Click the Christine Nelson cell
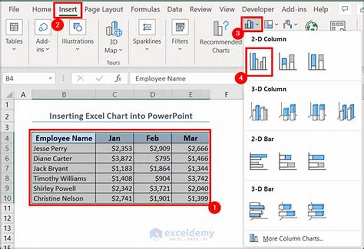364x249 pixels. coord(64,198)
